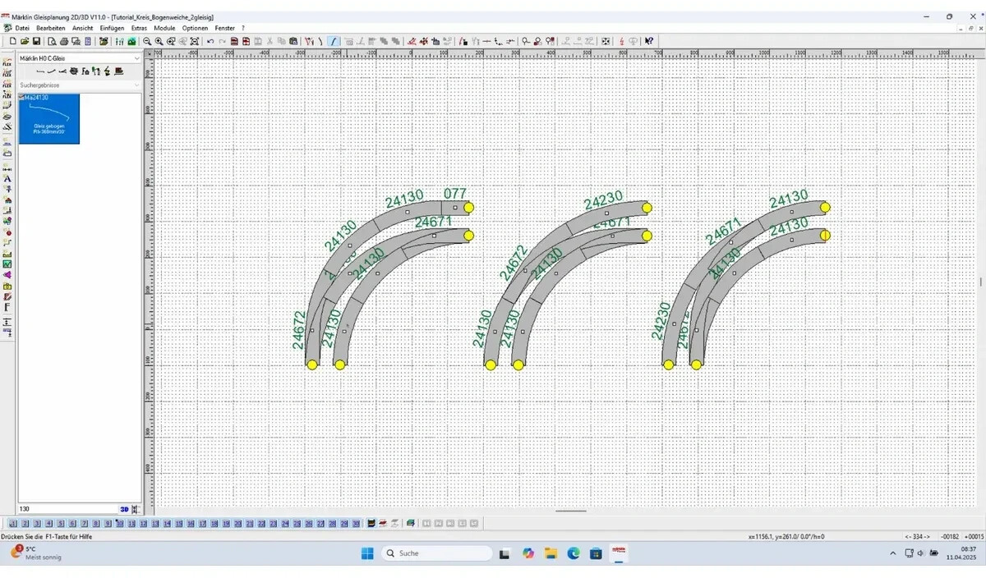Toggle layer 1 button

[x=12, y=523]
